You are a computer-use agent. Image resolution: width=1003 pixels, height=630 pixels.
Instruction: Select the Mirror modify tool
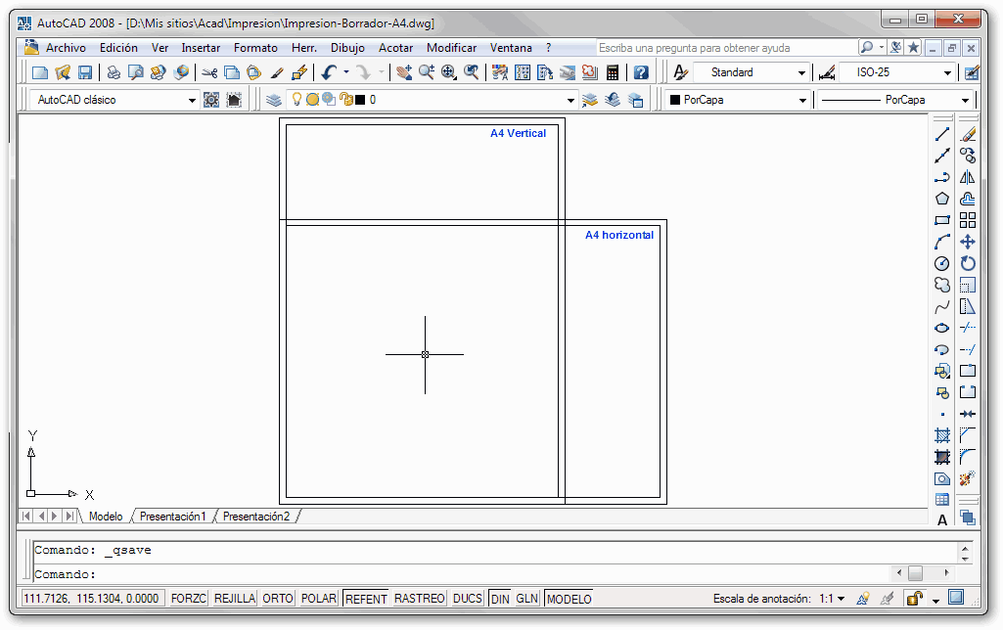tap(968, 177)
